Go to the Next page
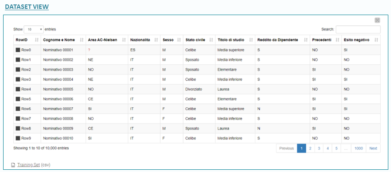Viewport: 391px width, 172px height. click(x=373, y=149)
